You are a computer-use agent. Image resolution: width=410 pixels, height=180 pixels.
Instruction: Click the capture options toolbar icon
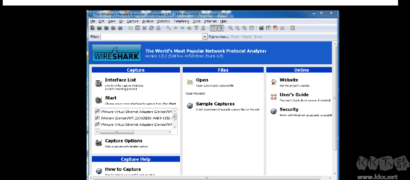coord(99,28)
